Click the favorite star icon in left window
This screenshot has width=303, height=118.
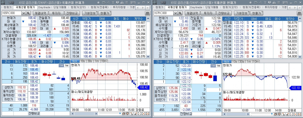click(x=98, y=3)
